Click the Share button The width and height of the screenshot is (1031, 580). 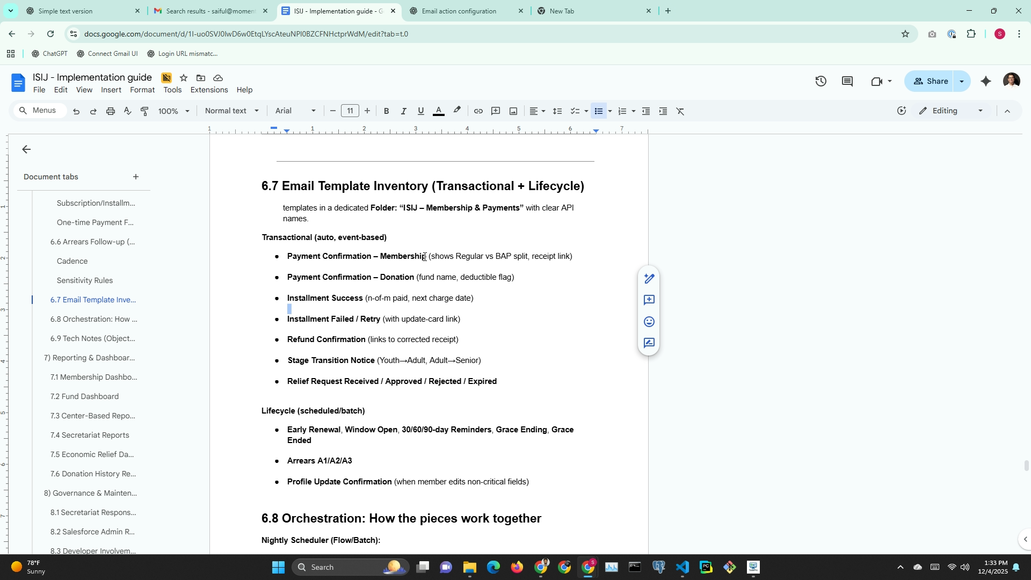[931, 81]
